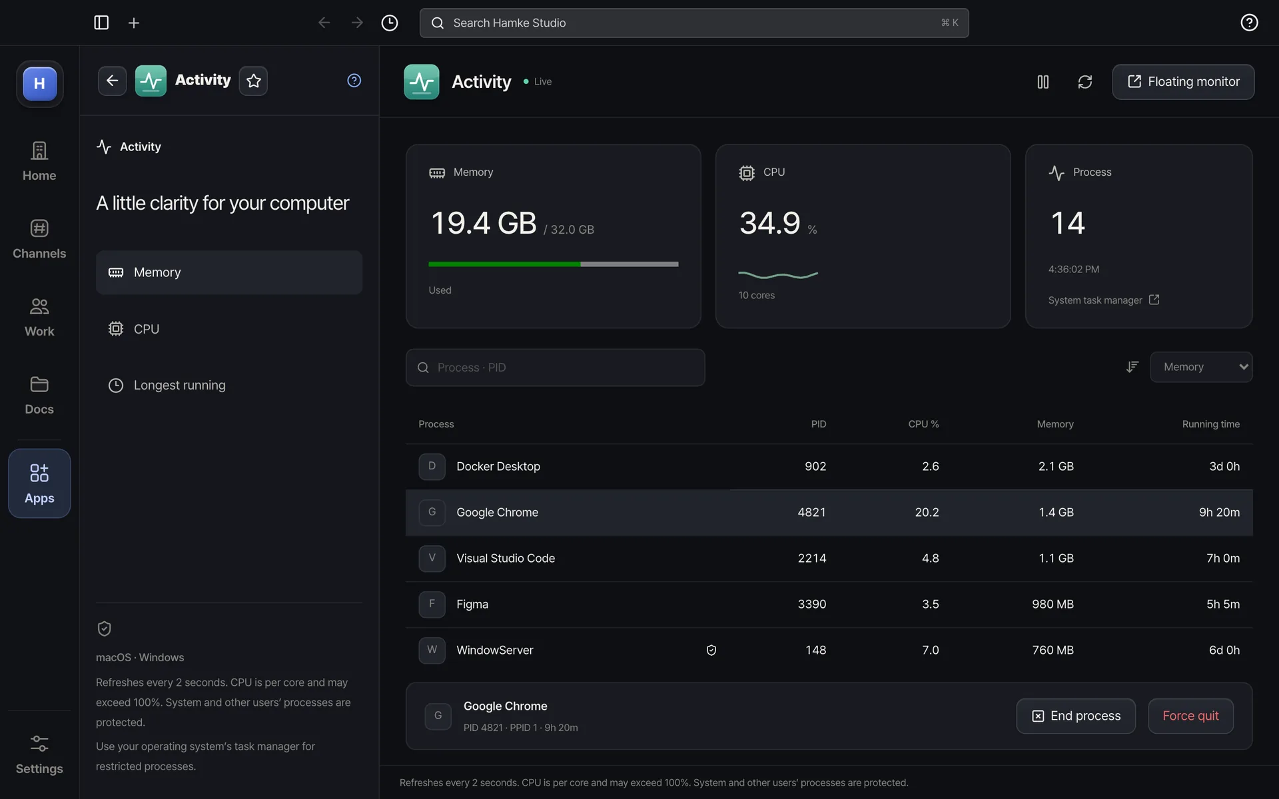Open the Floating monitor button
This screenshot has height=799, width=1279.
coord(1183,82)
